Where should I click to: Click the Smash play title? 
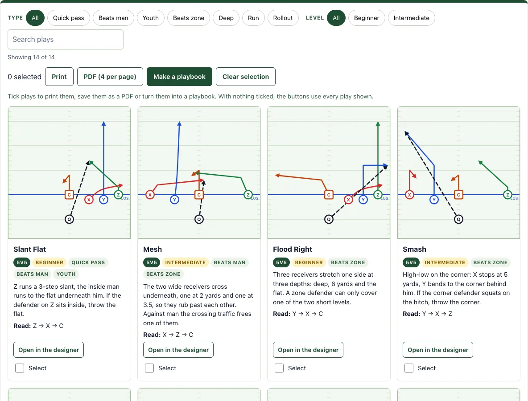[x=415, y=249]
